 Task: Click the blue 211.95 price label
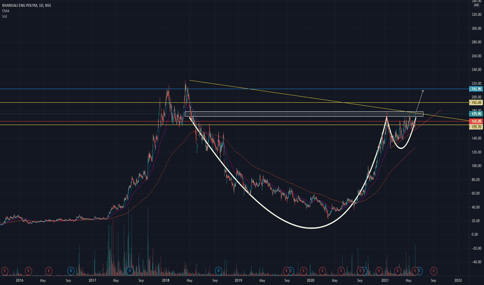tap(476, 89)
